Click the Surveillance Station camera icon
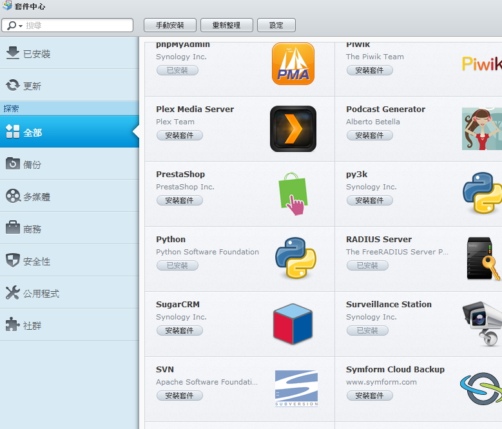Viewport: 502px width, 429px height. (482, 324)
